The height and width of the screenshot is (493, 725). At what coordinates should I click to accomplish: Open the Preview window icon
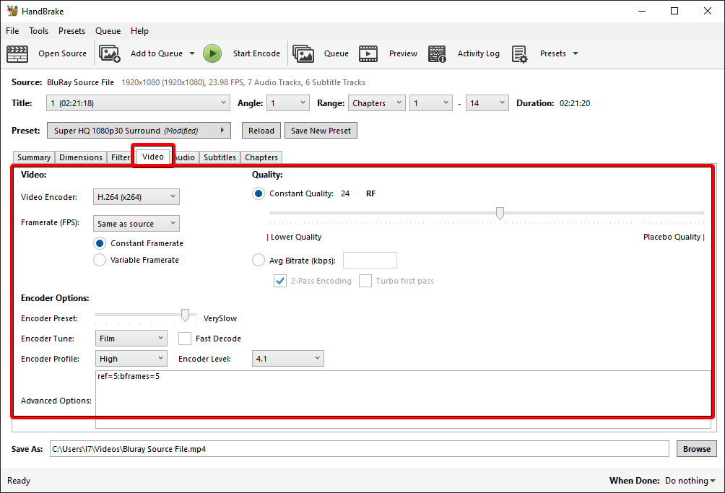click(x=368, y=53)
